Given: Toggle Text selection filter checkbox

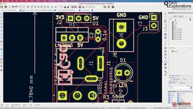Looking at the screenshot, I should click(x=178, y=96).
